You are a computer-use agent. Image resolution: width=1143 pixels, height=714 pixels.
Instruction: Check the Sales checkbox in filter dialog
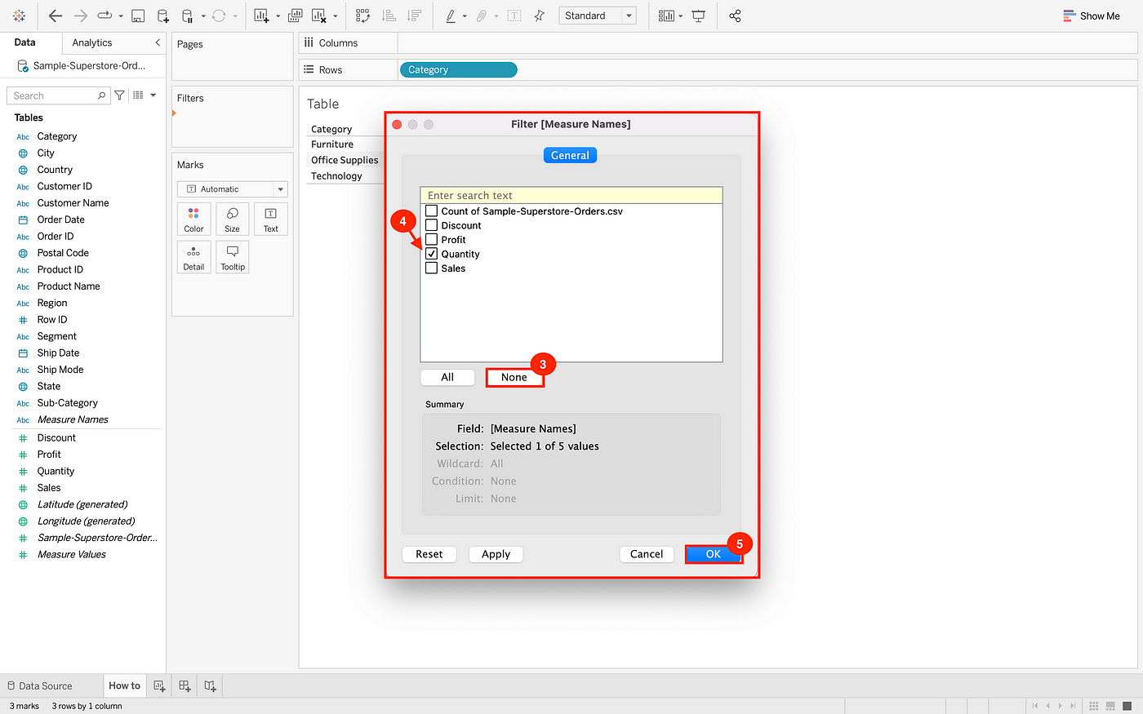click(432, 268)
